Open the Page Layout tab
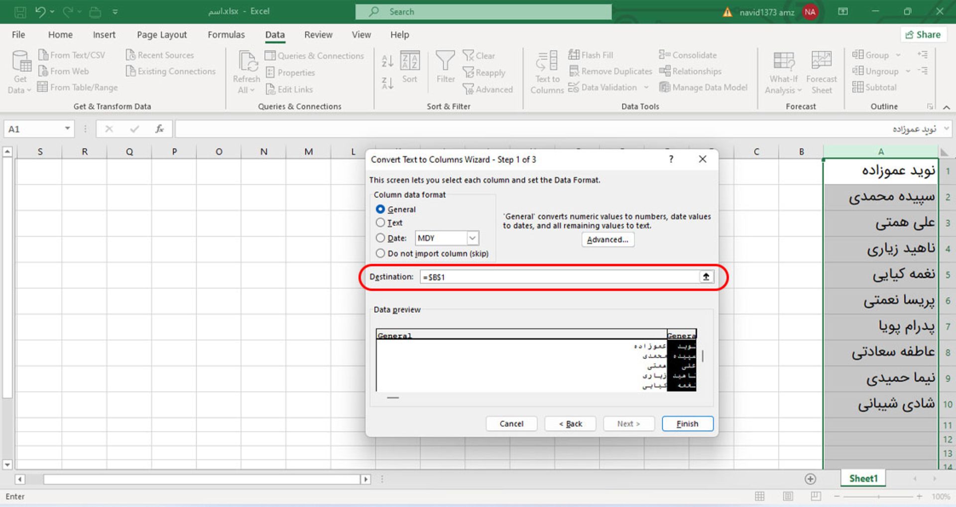The image size is (956, 507). click(162, 35)
